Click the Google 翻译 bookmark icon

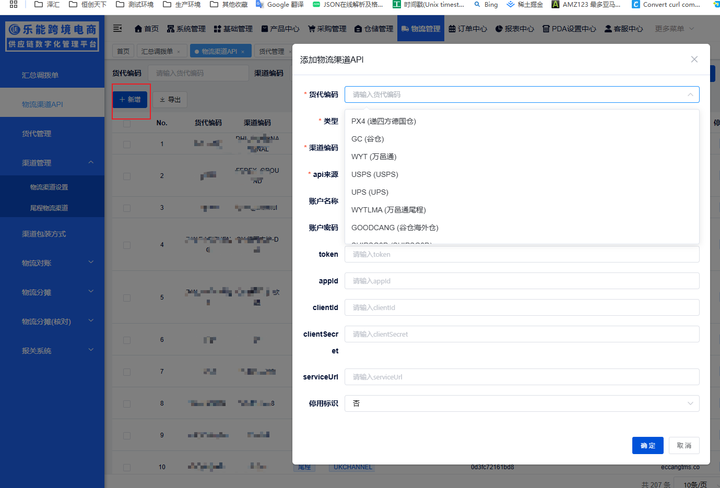pos(259,4)
